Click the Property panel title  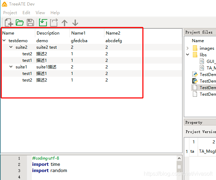(194, 122)
